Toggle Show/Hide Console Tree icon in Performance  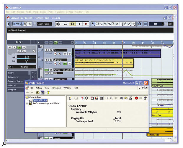(43, 92)
